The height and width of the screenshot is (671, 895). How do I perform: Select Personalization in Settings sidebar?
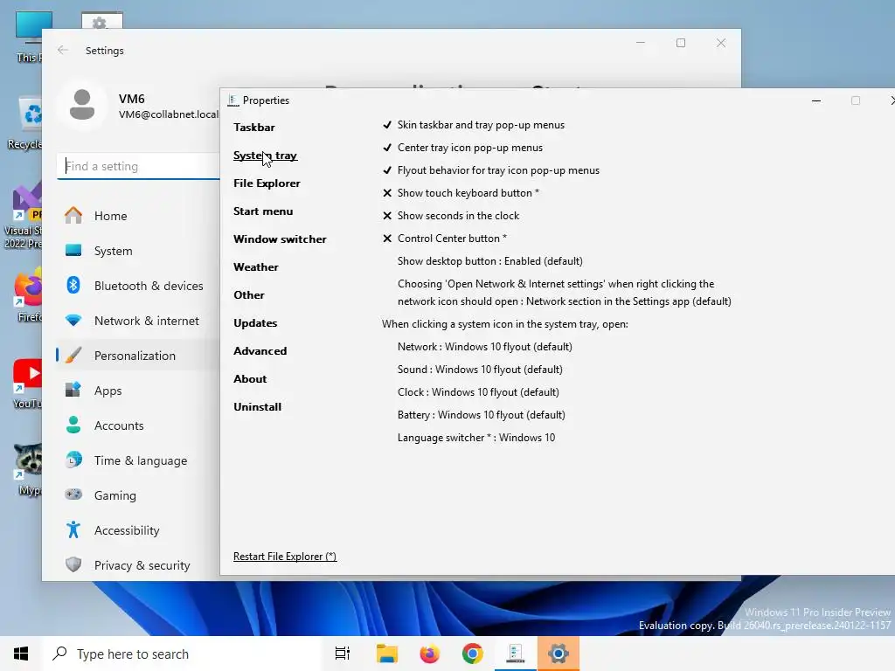click(x=136, y=356)
